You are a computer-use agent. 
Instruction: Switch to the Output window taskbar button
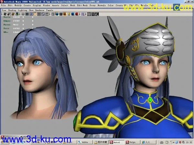point(133,142)
